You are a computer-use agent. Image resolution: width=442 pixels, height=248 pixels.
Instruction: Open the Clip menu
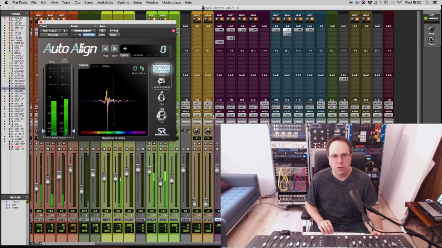pyautogui.click(x=77, y=2)
